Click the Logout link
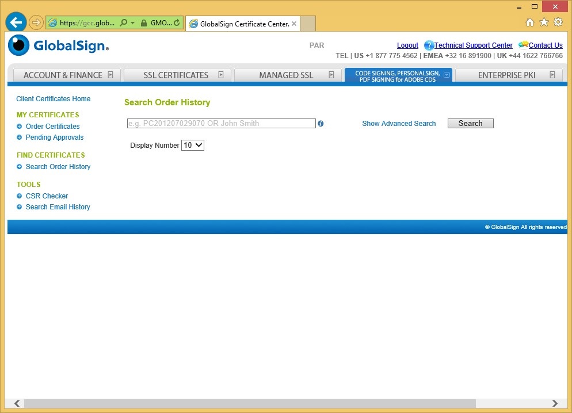Viewport: 572px width, 413px height. (x=407, y=45)
